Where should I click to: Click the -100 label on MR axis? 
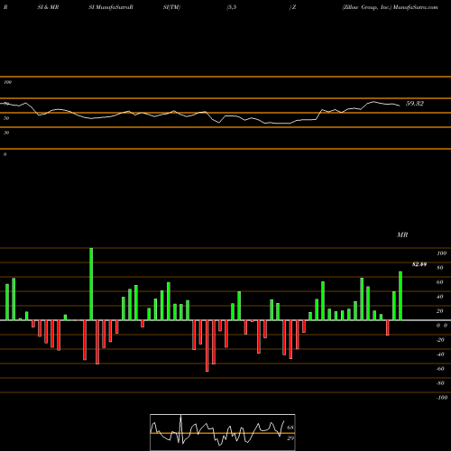pyautogui.click(x=442, y=398)
